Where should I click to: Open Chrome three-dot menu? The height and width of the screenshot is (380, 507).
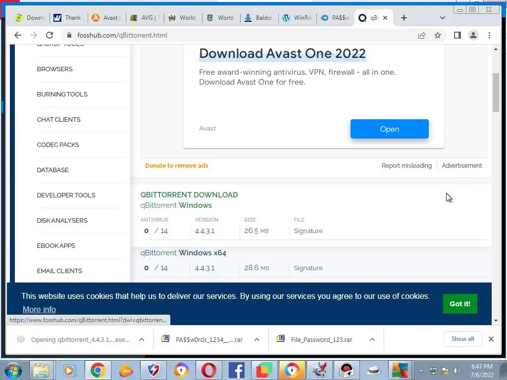coord(489,35)
